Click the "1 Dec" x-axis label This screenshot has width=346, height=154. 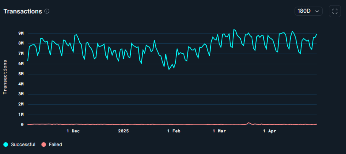(x=73, y=131)
